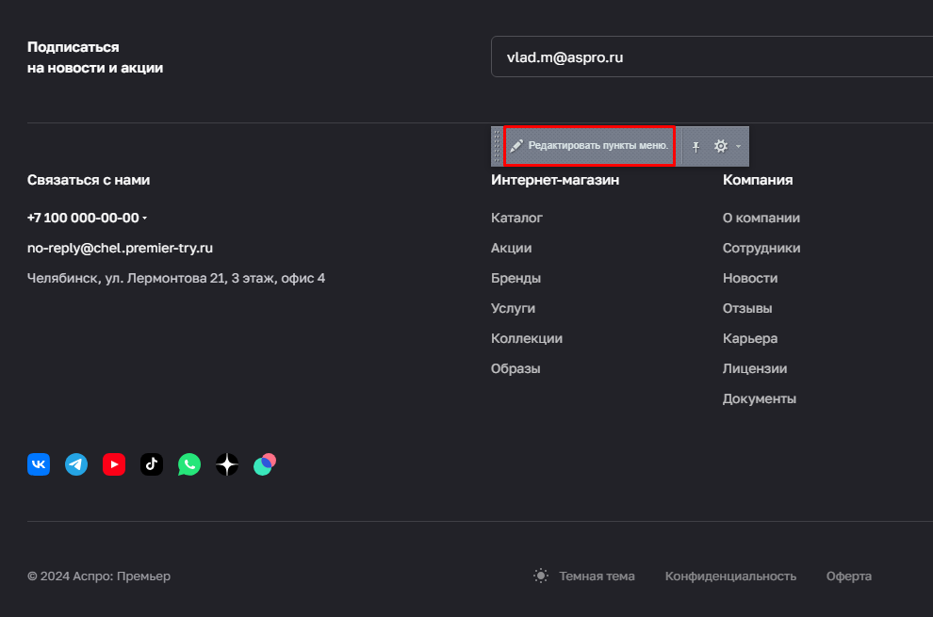The height and width of the screenshot is (617, 933).
Task: Toggle the Темная тема theme switch
Action: 584,576
